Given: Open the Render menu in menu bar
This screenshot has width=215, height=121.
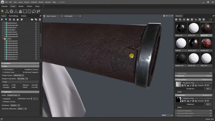Looking at the screenshot, I should 41,2.
